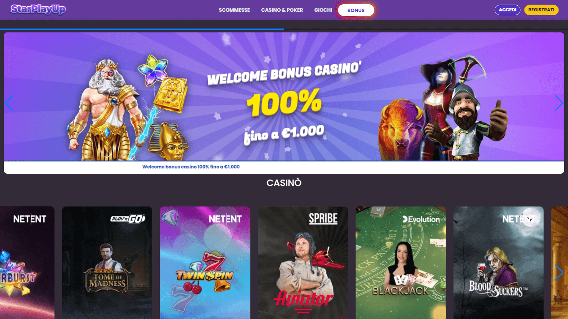Click the StarPlayUp logo

pos(38,9)
